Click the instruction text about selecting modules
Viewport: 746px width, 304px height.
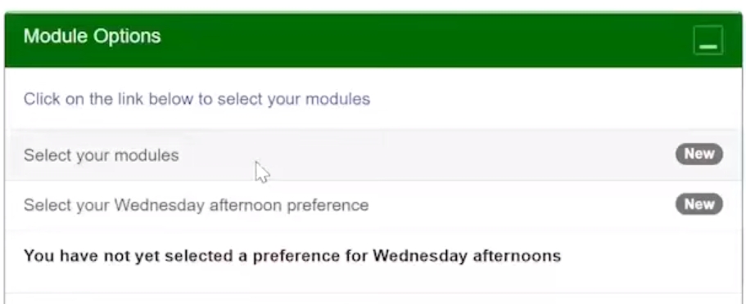point(197,99)
